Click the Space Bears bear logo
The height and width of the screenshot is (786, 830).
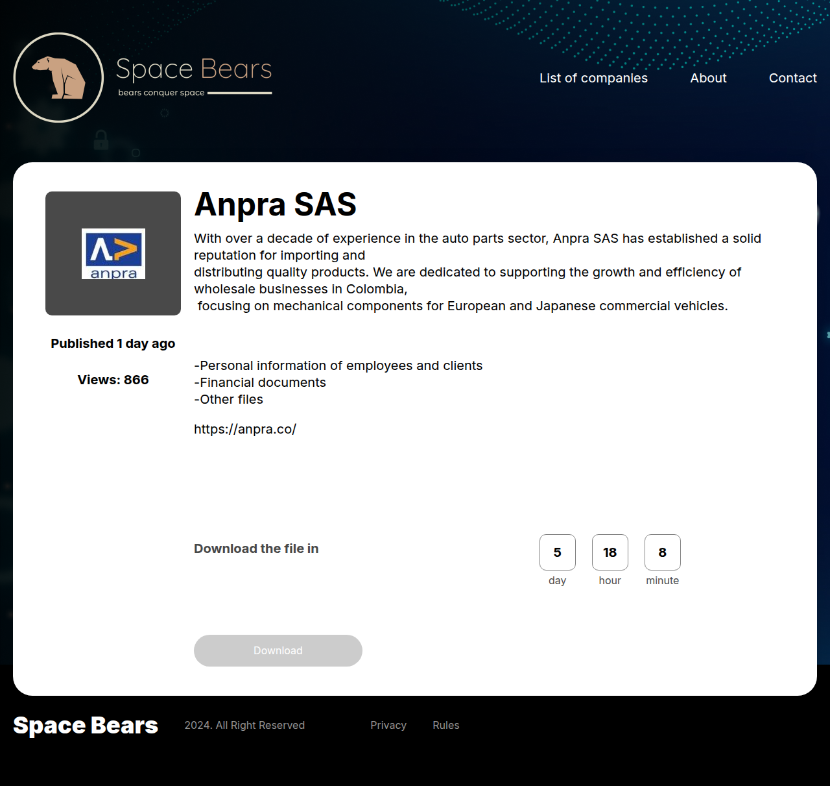[x=58, y=77]
